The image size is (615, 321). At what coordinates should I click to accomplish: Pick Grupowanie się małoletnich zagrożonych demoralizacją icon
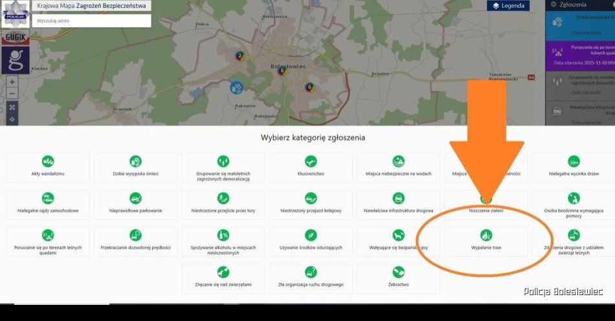(x=223, y=161)
